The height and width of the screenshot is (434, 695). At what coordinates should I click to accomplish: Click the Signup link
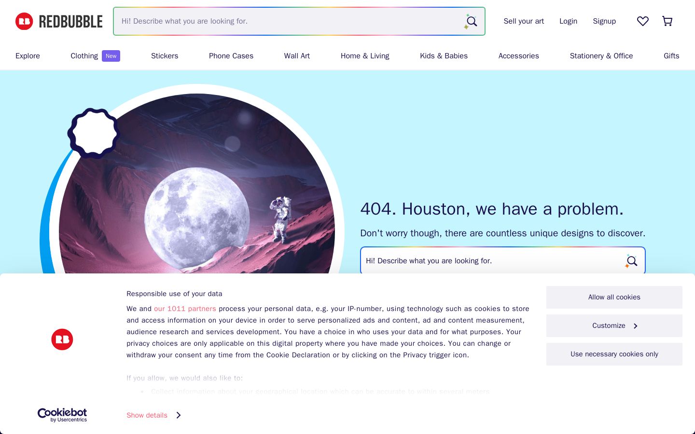(x=604, y=21)
